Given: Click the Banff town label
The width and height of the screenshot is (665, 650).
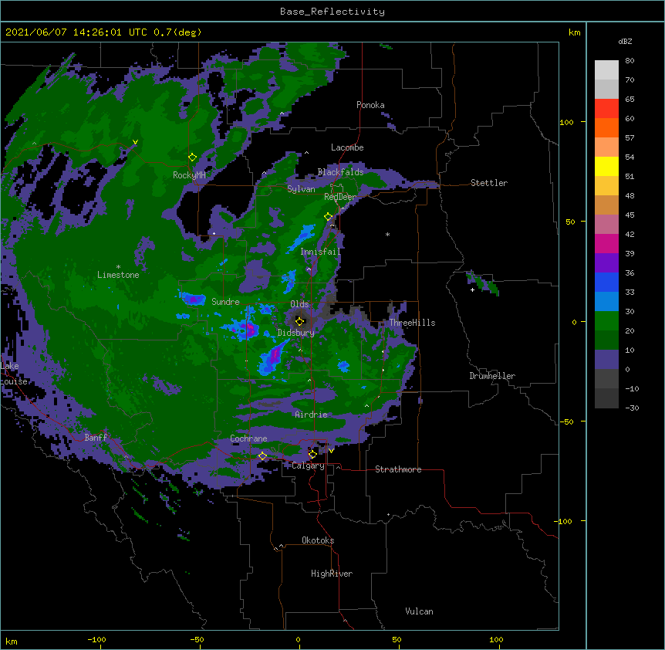Looking at the screenshot, I should [x=96, y=438].
